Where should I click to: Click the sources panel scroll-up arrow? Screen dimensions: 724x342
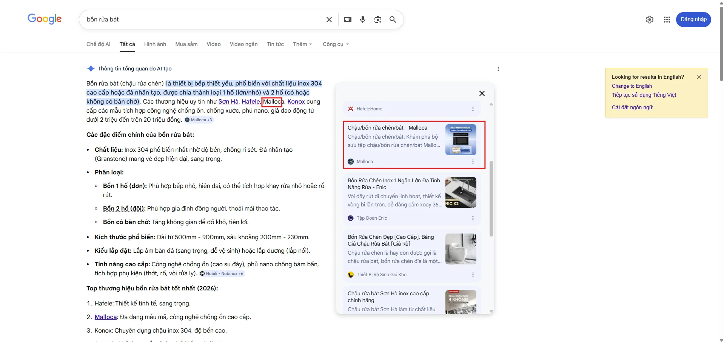coord(491,104)
